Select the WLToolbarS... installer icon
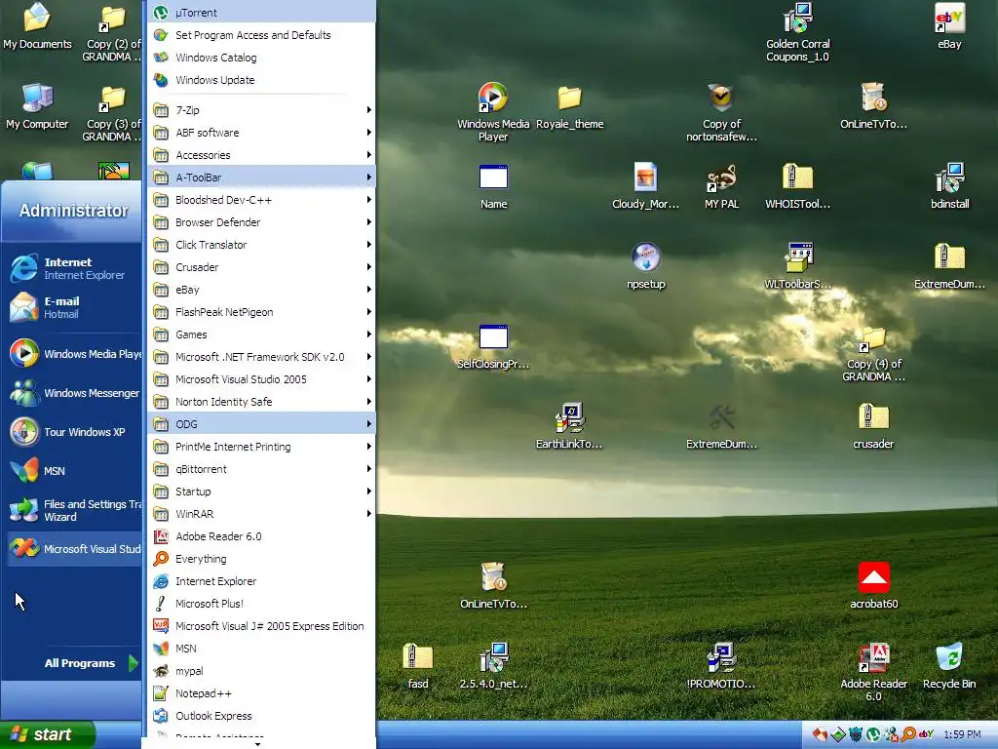Image resolution: width=998 pixels, height=749 pixels. (797, 265)
